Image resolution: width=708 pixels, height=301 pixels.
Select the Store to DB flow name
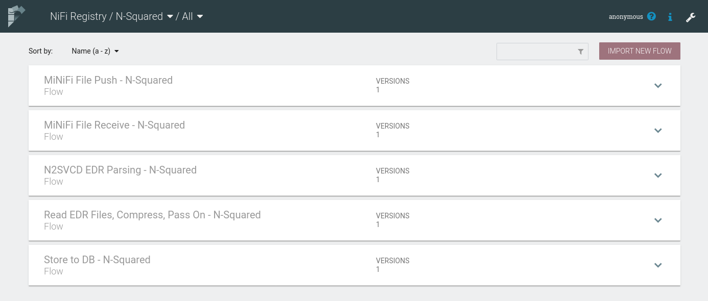(x=97, y=260)
